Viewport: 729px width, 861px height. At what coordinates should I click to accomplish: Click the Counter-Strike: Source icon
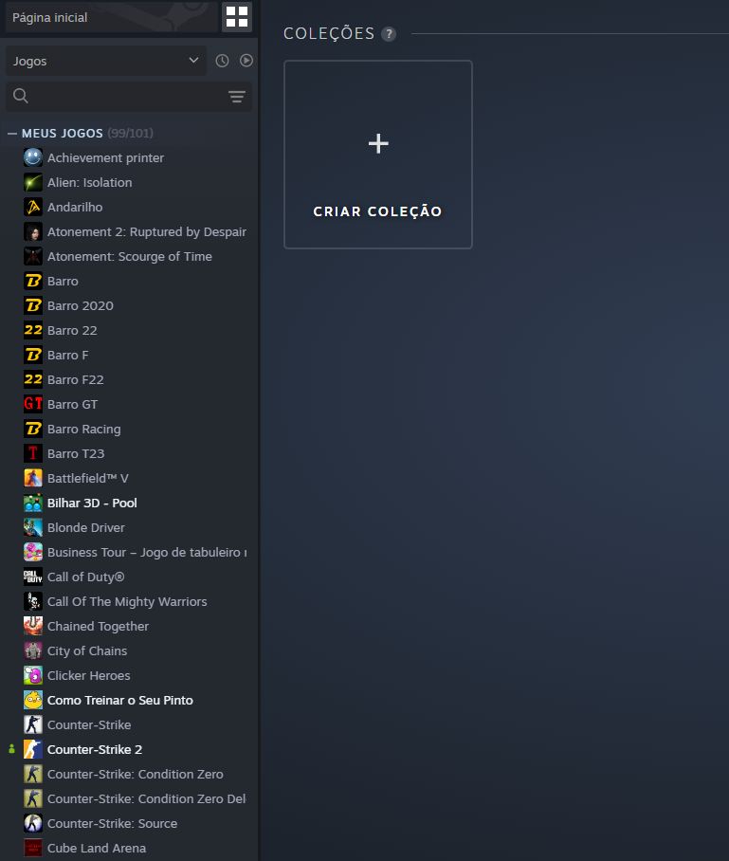(33, 823)
